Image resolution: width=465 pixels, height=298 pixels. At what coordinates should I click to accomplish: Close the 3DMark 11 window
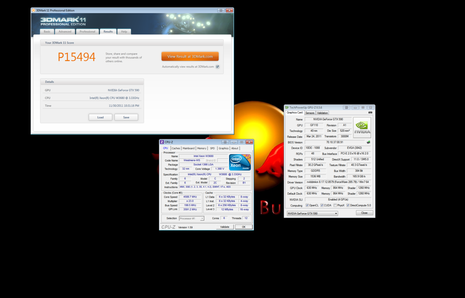pyautogui.click(x=229, y=11)
